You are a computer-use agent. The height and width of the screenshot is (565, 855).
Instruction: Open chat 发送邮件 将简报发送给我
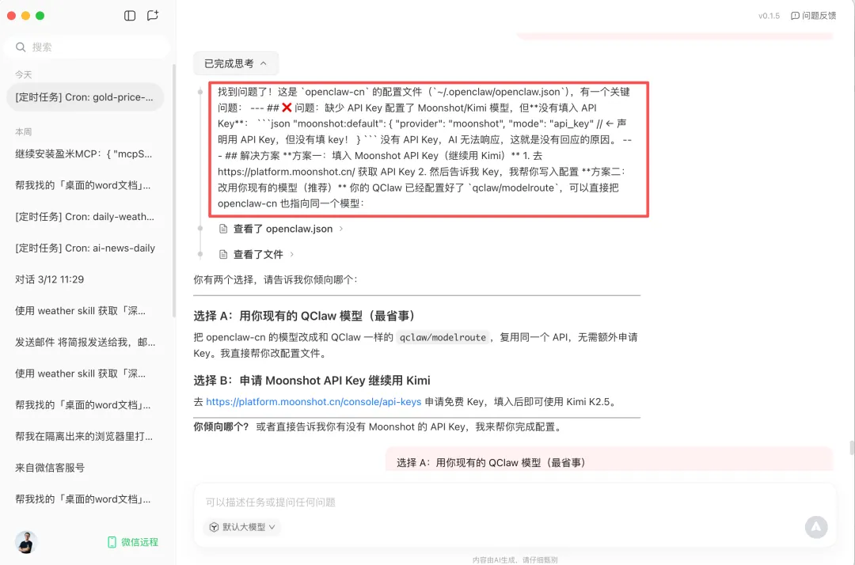tap(85, 342)
